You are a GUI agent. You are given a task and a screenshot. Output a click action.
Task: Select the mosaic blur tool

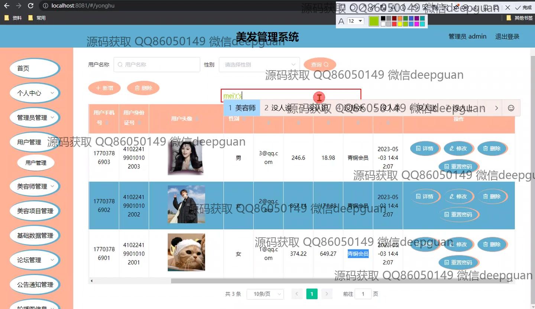383,7
